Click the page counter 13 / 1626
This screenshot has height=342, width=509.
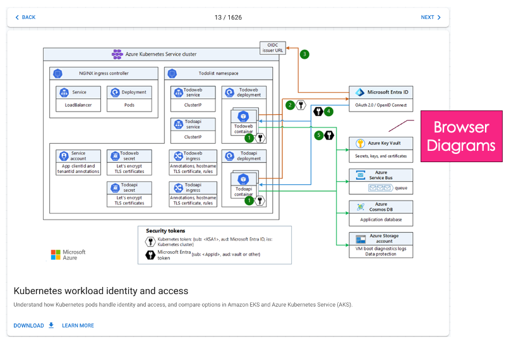pyautogui.click(x=228, y=17)
